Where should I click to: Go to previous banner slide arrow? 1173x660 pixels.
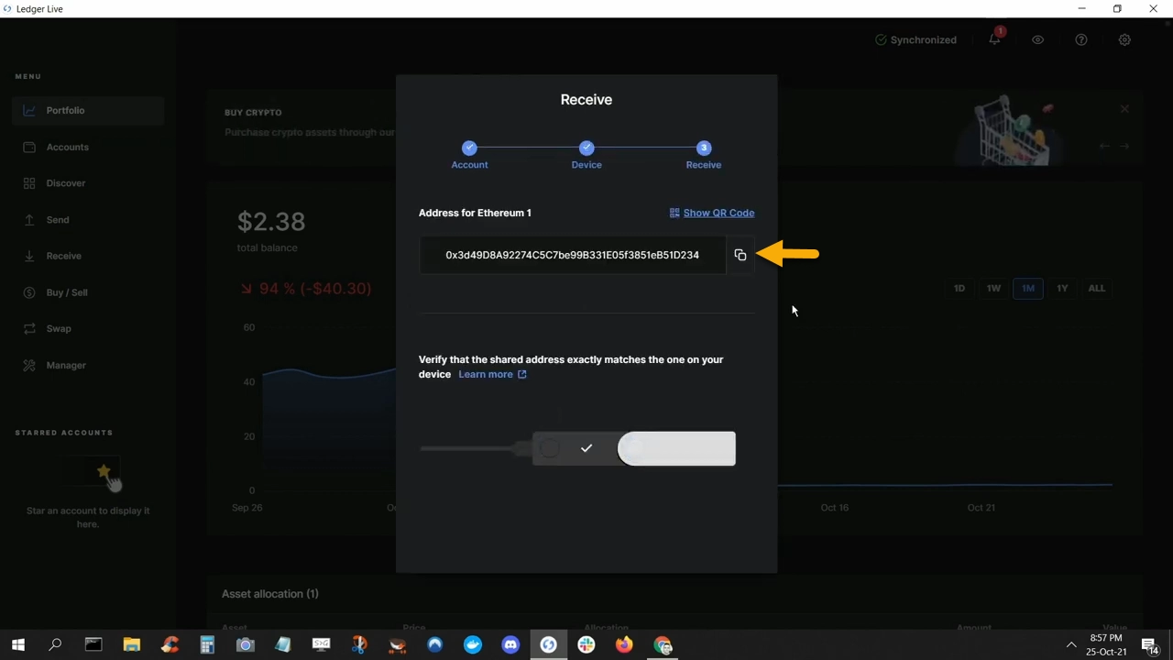click(1104, 146)
